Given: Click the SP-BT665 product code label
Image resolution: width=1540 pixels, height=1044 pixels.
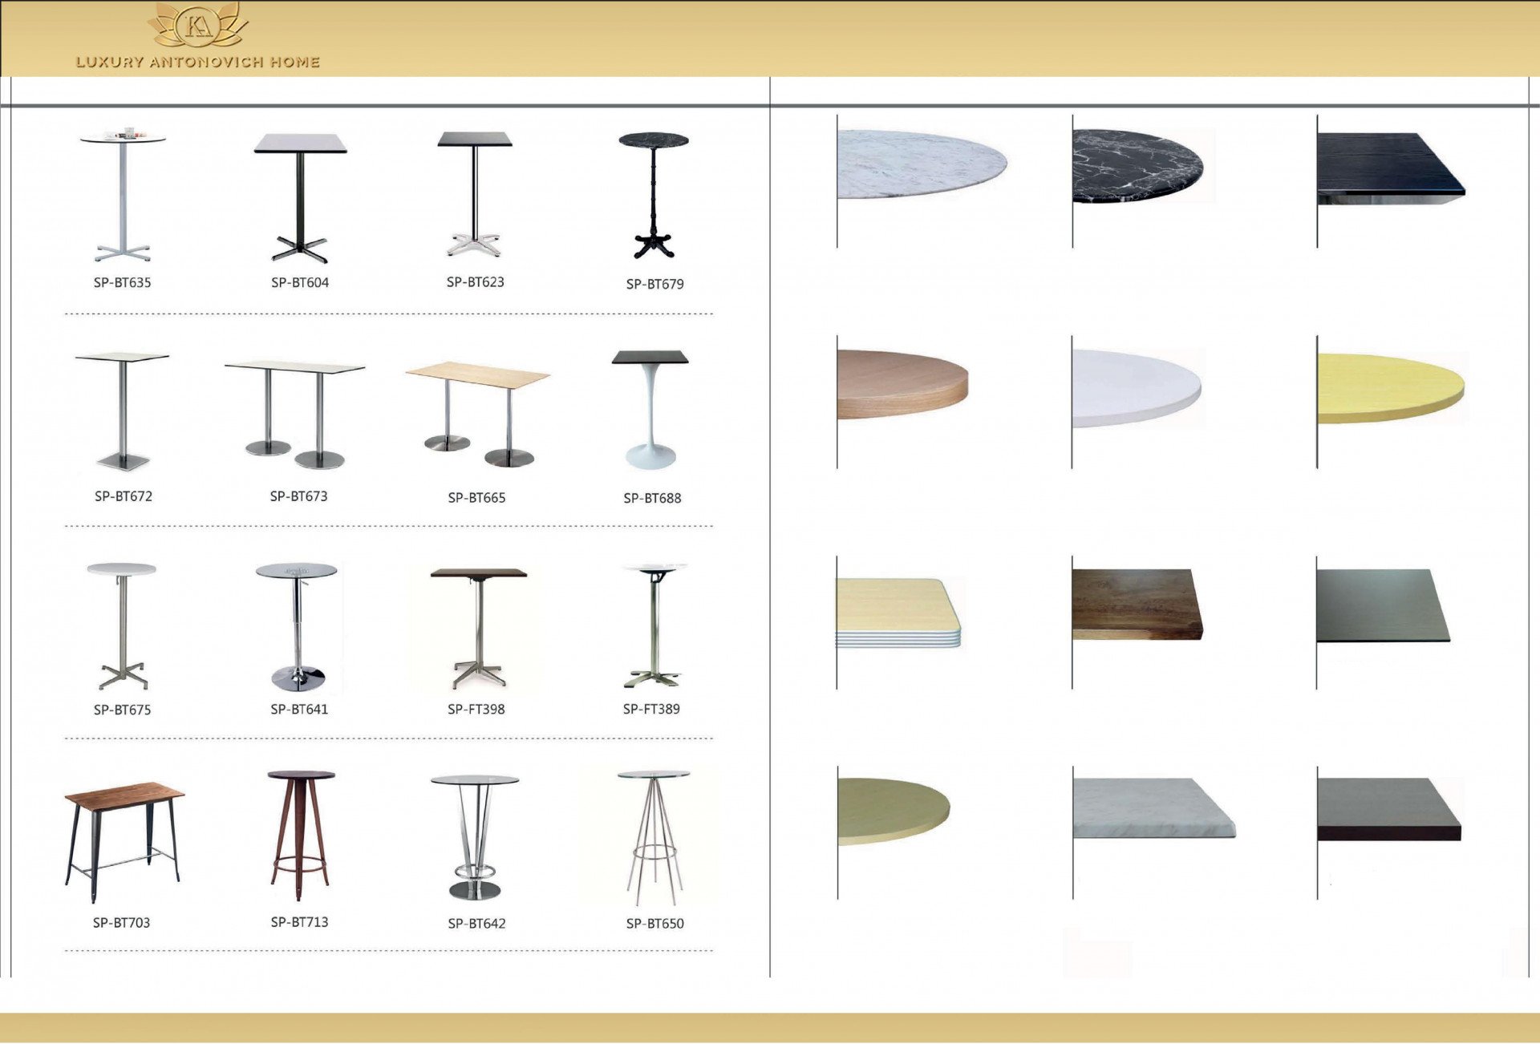Looking at the screenshot, I should point(476,498).
